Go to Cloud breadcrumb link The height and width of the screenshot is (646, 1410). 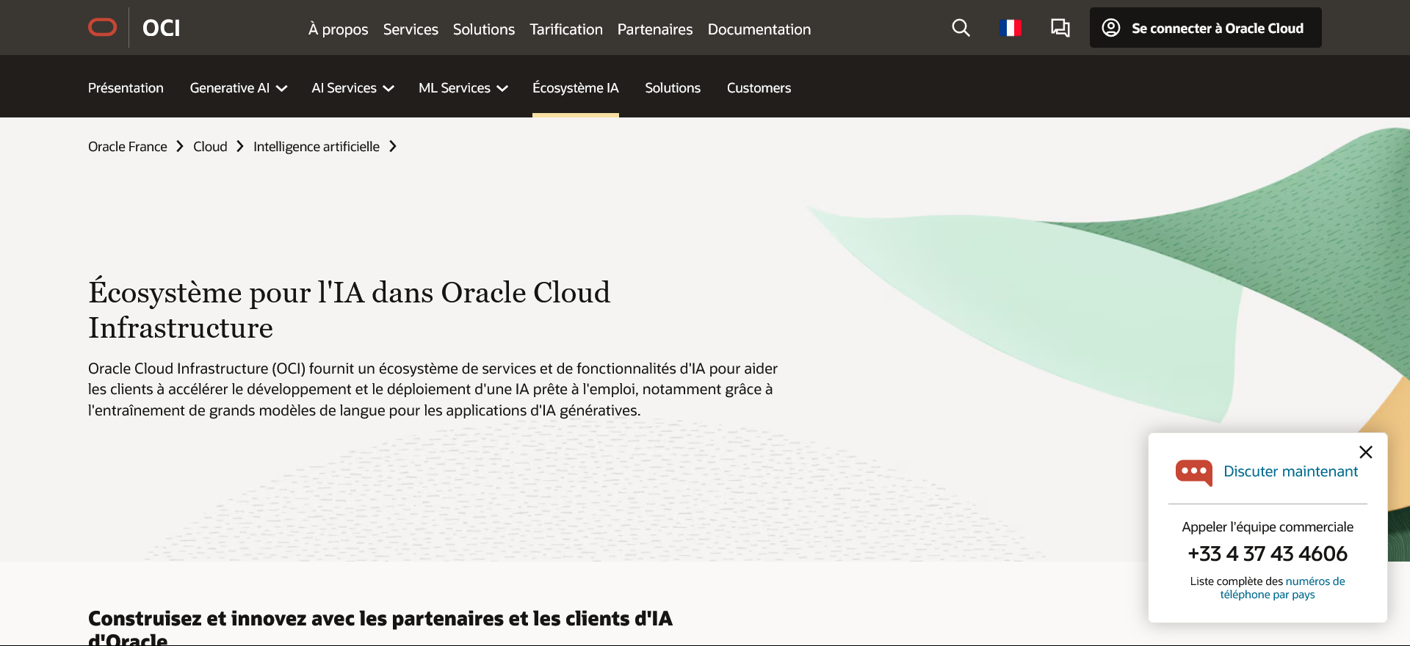[210, 147]
